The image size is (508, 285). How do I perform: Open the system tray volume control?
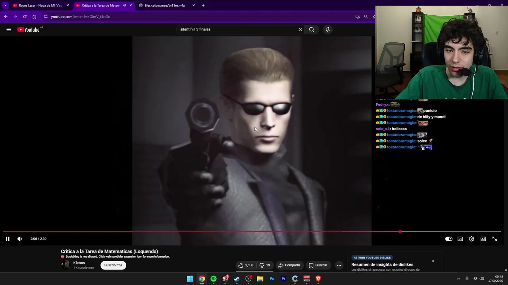point(482,279)
